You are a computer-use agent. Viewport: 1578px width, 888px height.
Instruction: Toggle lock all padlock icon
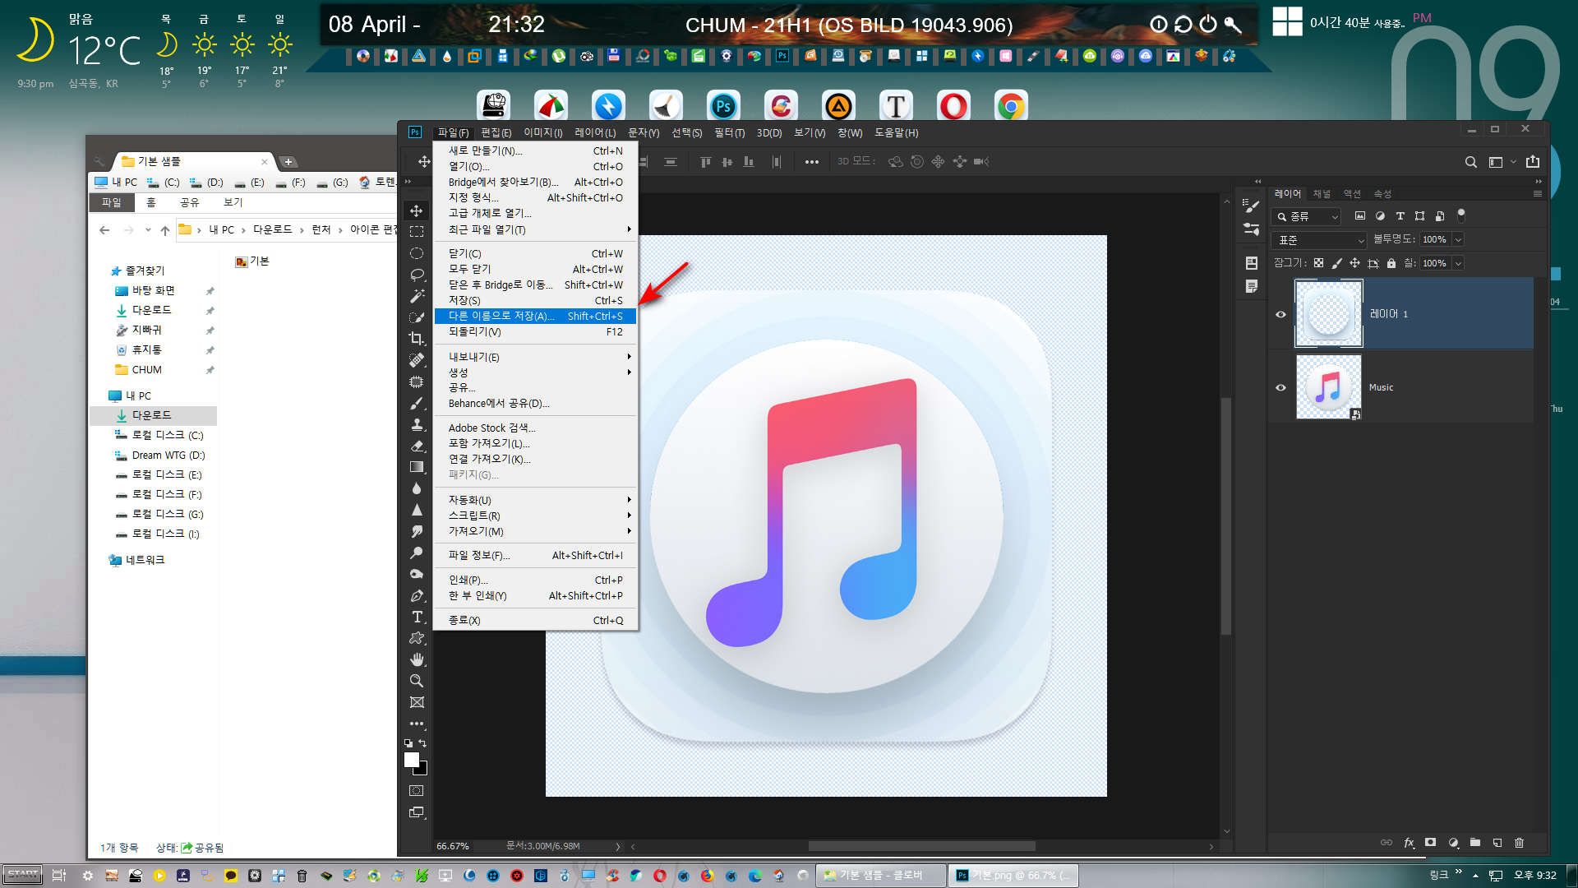pyautogui.click(x=1391, y=263)
